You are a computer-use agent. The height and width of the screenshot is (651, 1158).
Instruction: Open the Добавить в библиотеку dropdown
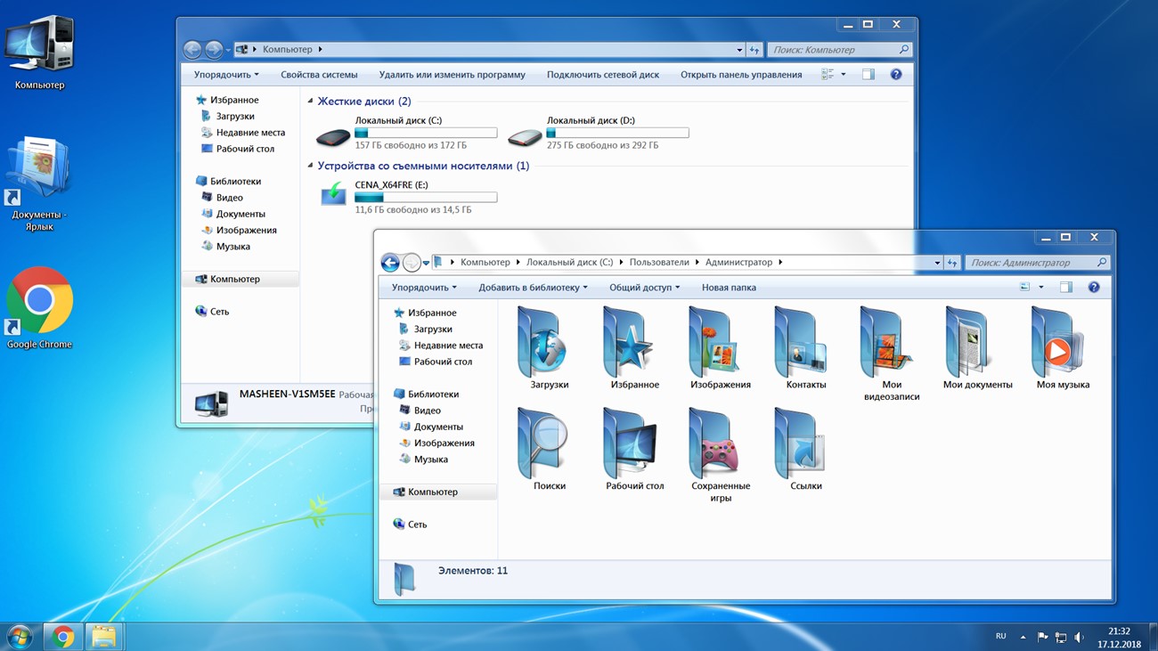[533, 288]
